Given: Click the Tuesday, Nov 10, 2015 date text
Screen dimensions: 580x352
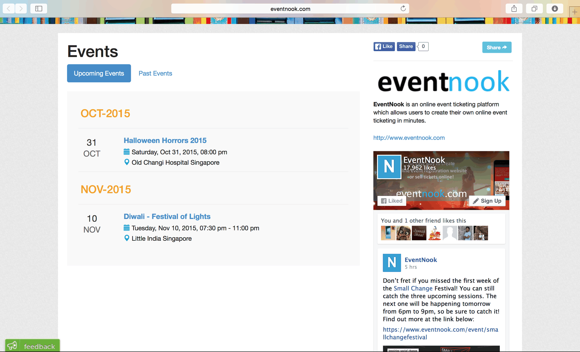Looking at the screenshot, I should (x=196, y=228).
